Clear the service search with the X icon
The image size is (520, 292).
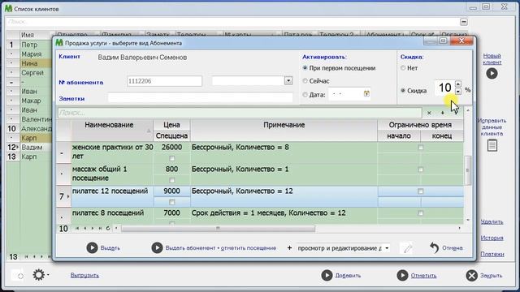coord(429,113)
